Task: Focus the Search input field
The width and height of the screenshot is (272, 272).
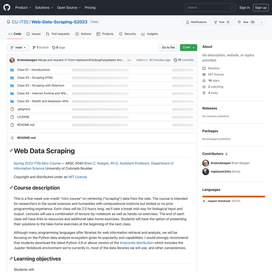Action: tap(211, 8)
